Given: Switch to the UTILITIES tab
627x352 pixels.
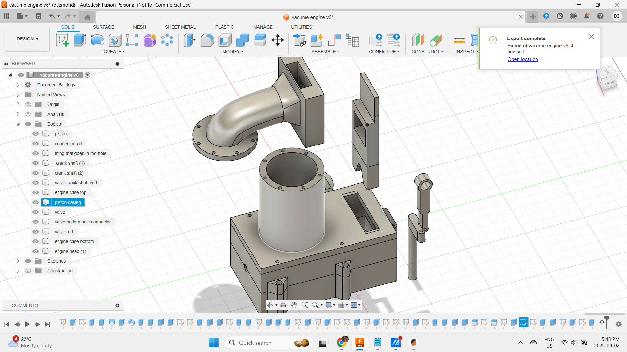Looking at the screenshot, I should click(302, 27).
